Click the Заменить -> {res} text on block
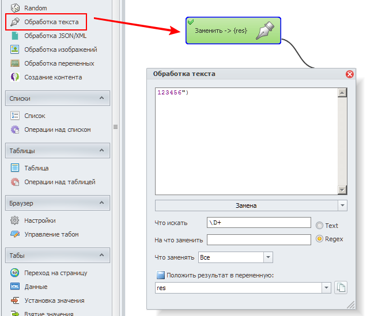 tap(221, 31)
